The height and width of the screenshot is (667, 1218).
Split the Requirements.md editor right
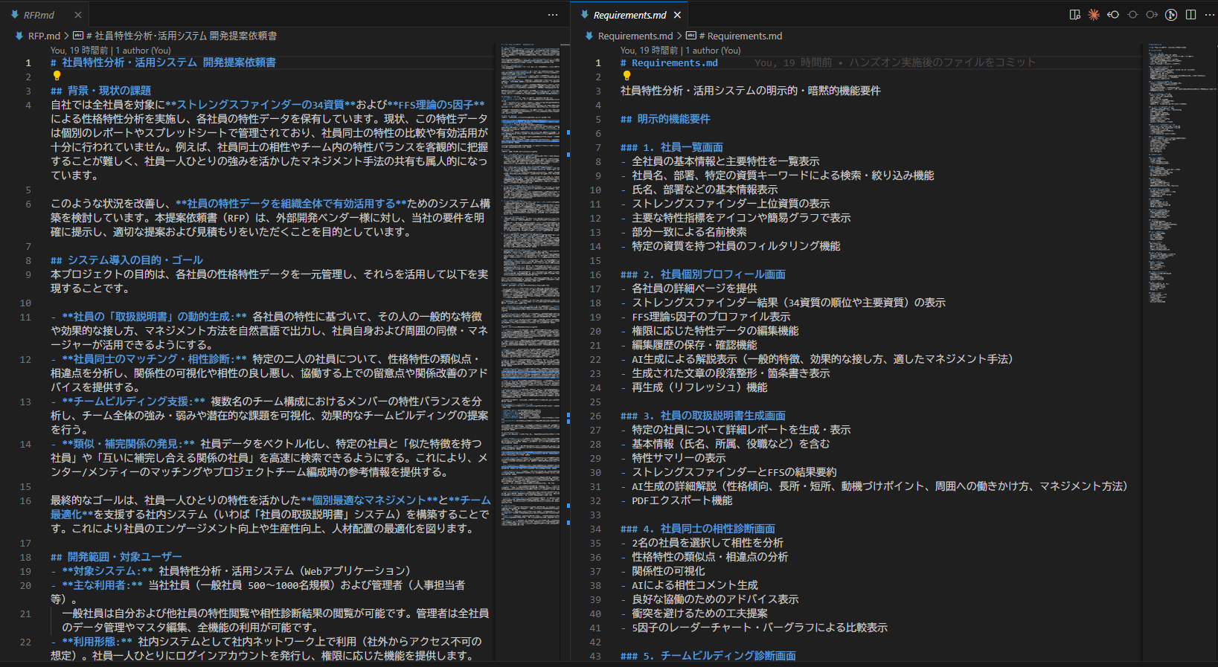(x=1190, y=15)
